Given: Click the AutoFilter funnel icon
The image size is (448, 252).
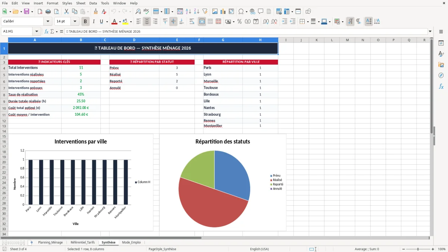Looking at the screenshot, I should pyautogui.click(x=205, y=12).
